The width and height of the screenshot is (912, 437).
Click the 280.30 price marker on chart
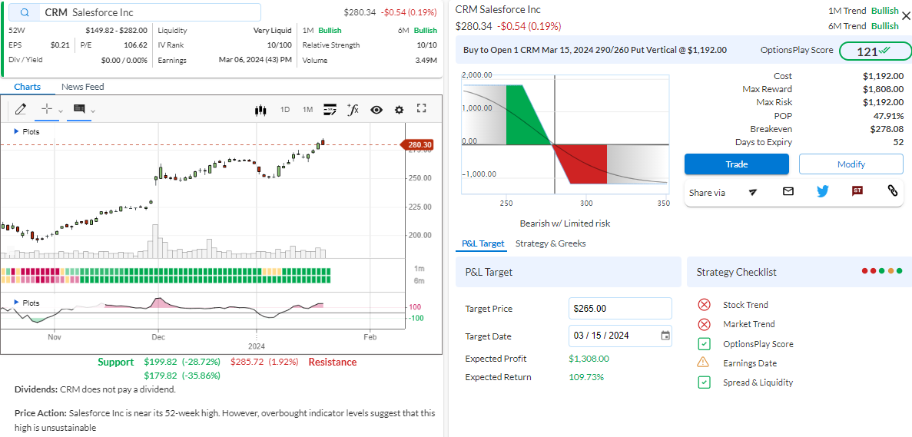(416, 144)
